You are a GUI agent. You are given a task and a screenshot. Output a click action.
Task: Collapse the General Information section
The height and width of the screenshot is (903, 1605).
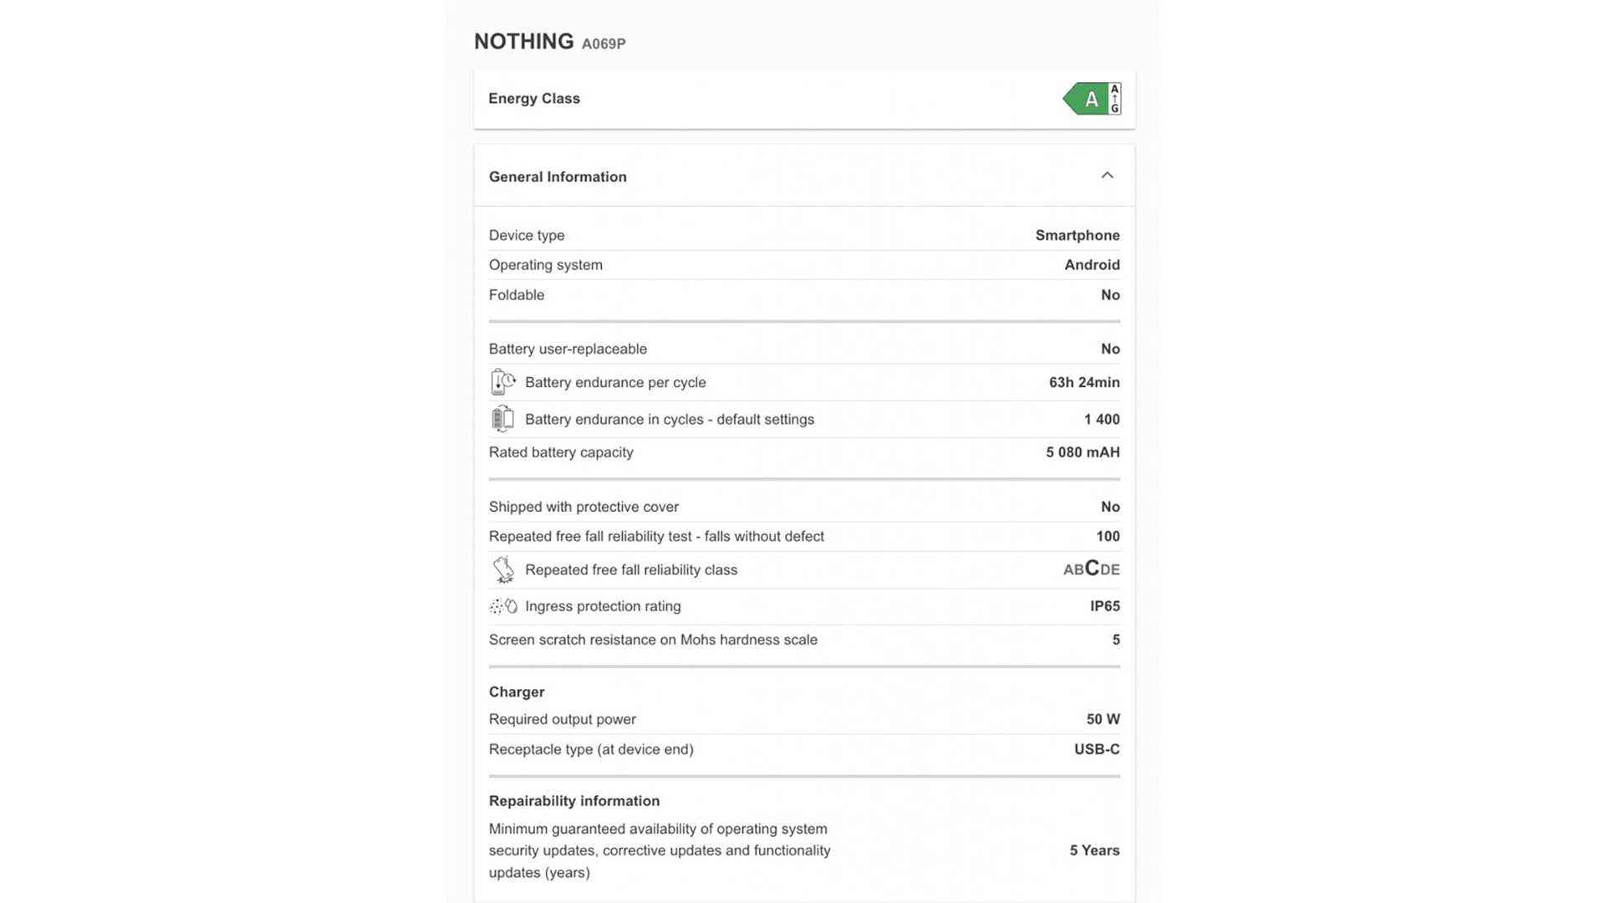tap(1107, 176)
